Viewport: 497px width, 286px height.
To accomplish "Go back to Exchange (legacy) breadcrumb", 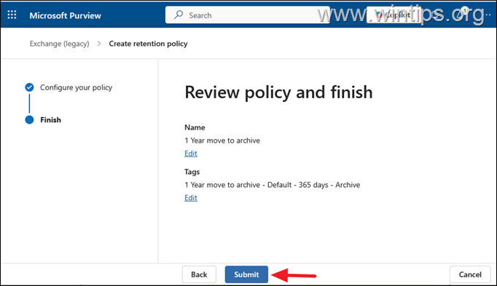I will 59,44.
